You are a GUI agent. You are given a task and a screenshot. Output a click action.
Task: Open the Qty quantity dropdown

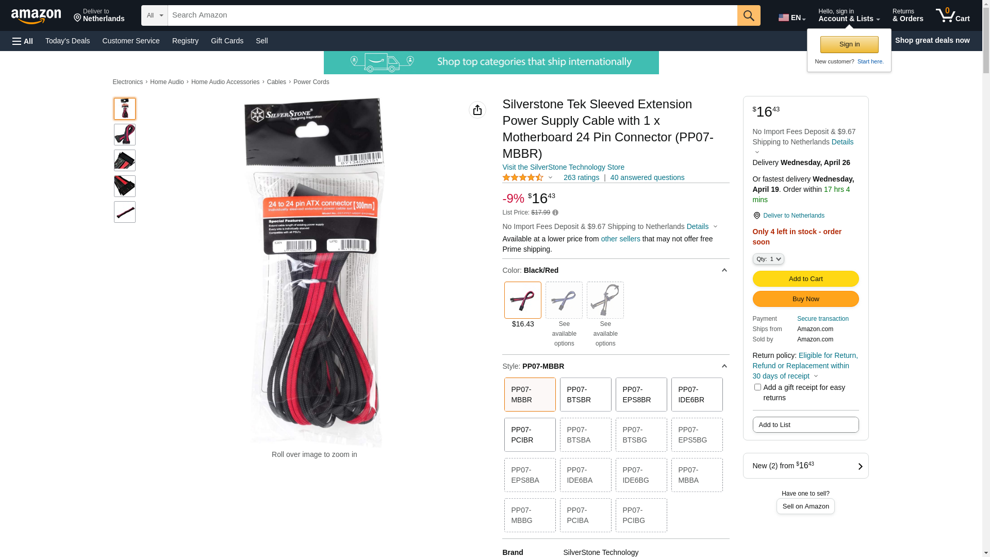pos(768,259)
